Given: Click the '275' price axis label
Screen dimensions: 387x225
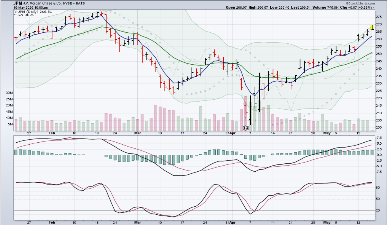Looking at the screenshot, I should 379,17.
